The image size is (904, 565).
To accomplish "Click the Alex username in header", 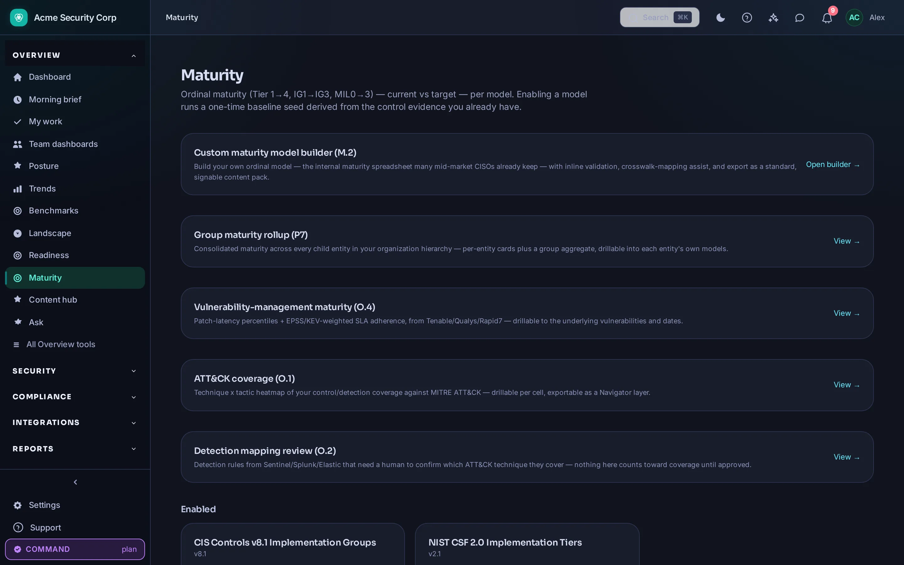I will (x=877, y=18).
